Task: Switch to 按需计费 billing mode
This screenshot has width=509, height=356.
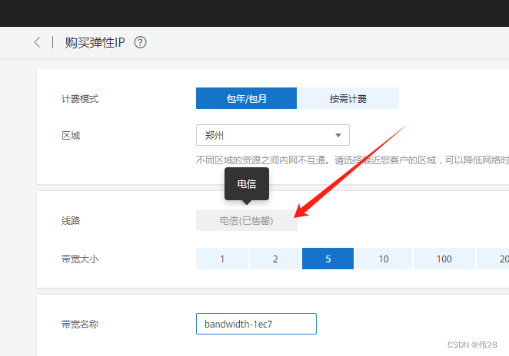Action: click(348, 98)
